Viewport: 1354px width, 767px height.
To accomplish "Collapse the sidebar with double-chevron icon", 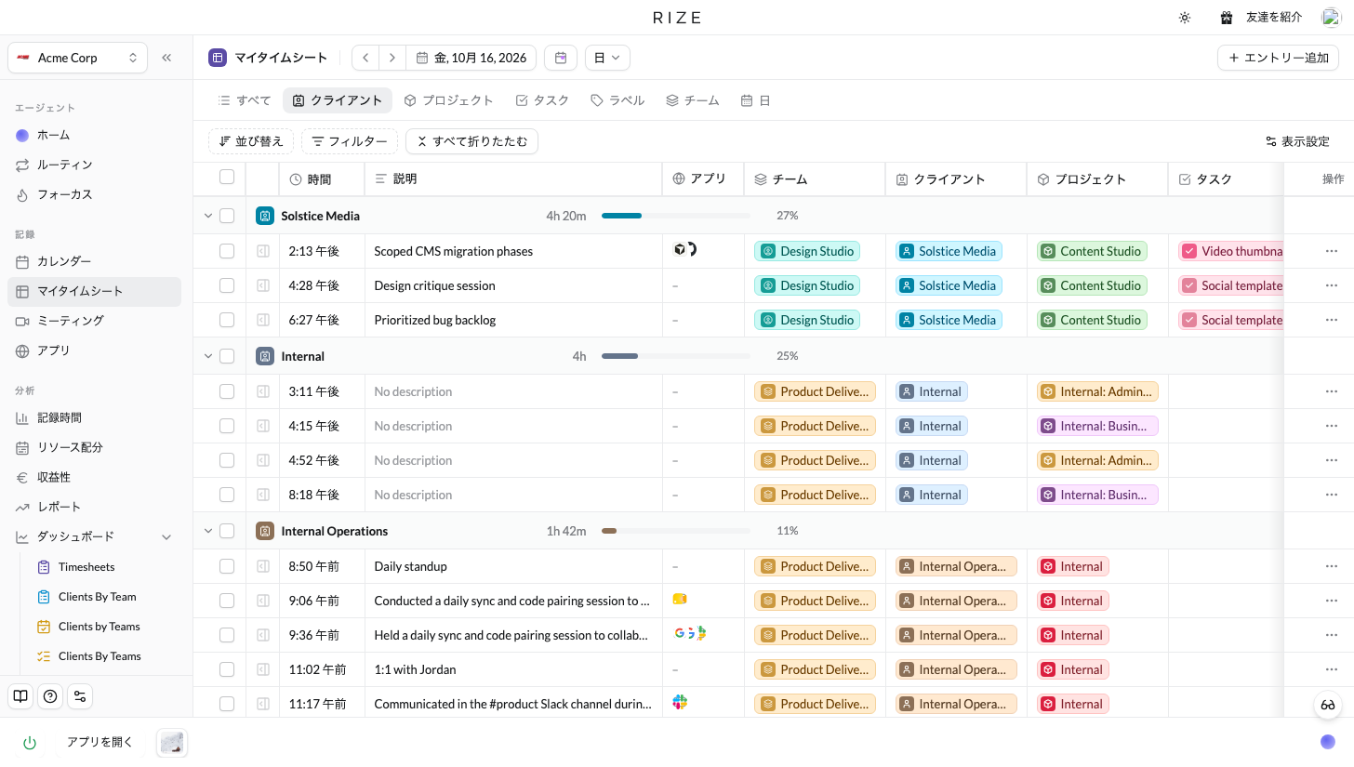I will tap(166, 58).
